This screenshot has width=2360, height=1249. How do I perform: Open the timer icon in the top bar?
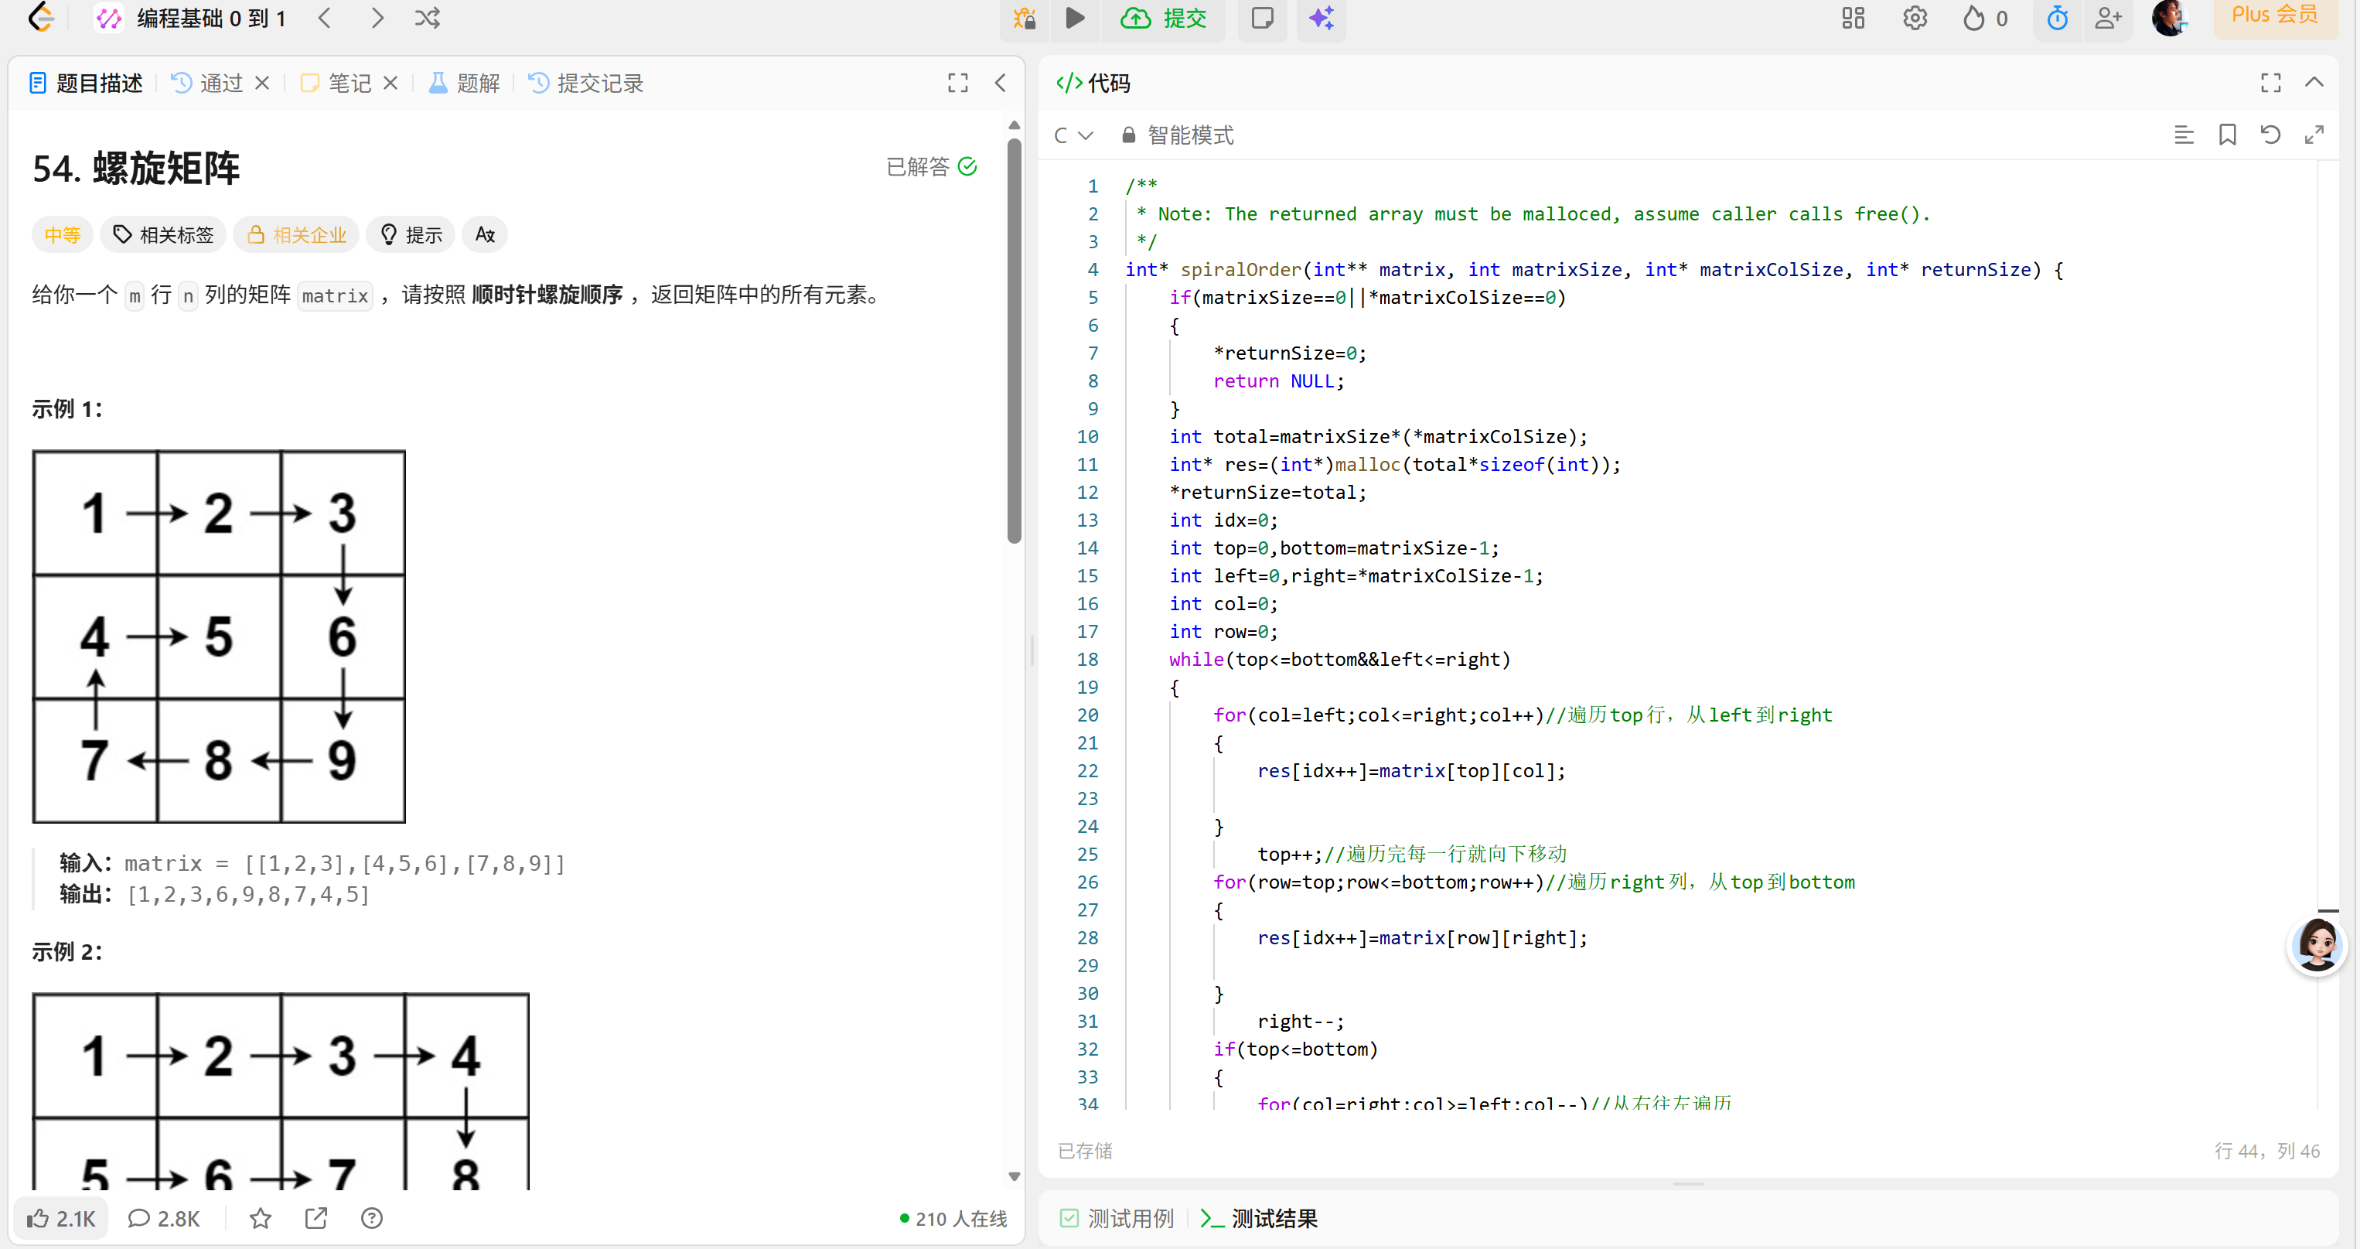pos(2057,18)
